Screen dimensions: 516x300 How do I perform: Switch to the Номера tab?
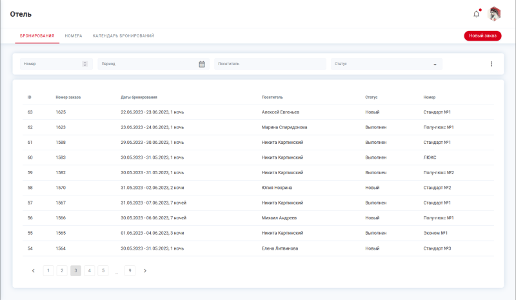click(x=74, y=35)
